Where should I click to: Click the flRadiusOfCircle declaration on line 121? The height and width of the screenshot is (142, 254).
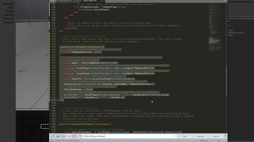pos(83,52)
